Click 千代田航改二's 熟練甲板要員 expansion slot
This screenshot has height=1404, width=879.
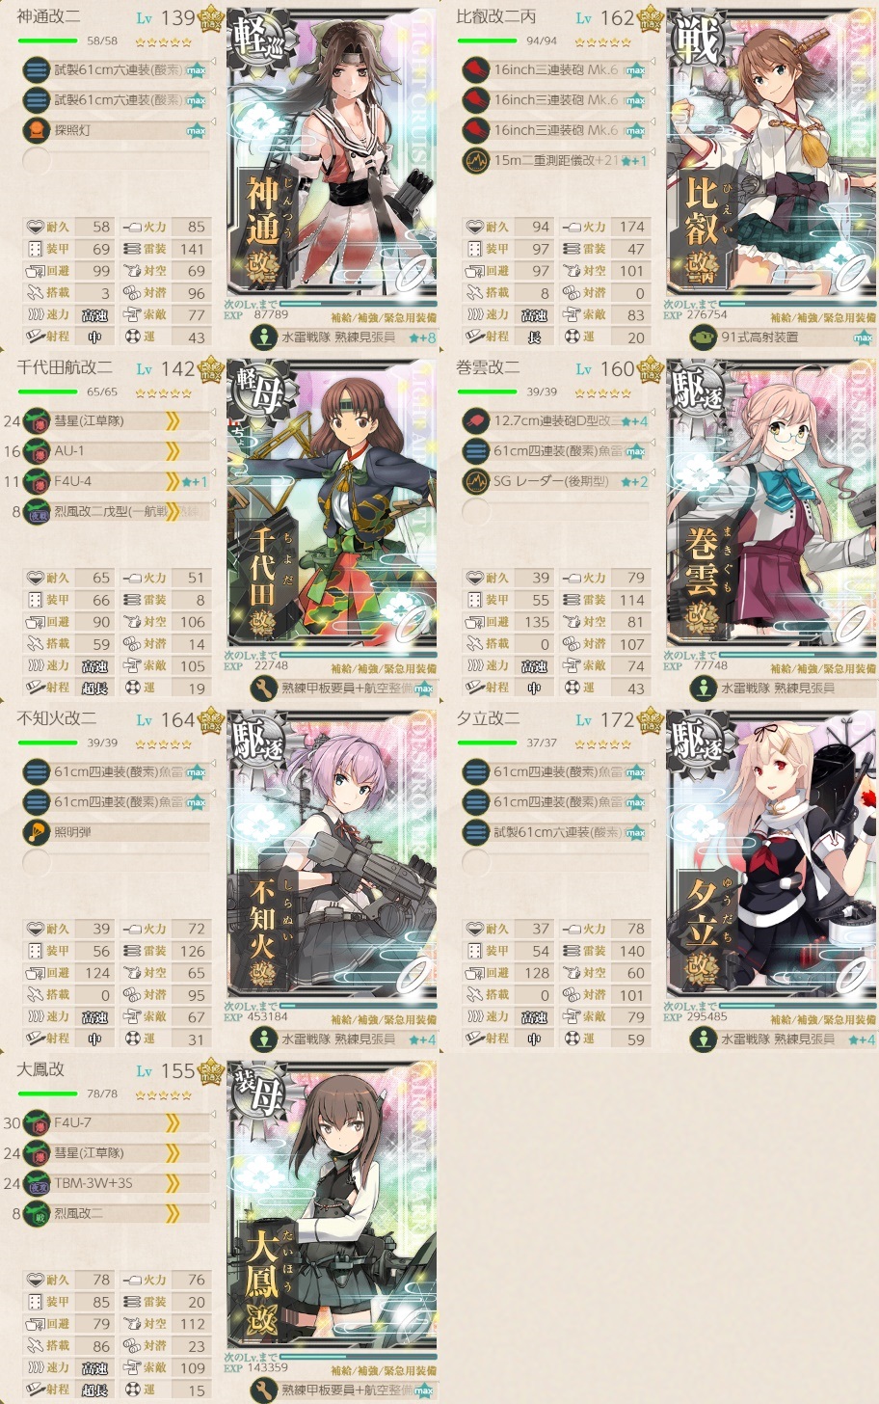click(342, 688)
